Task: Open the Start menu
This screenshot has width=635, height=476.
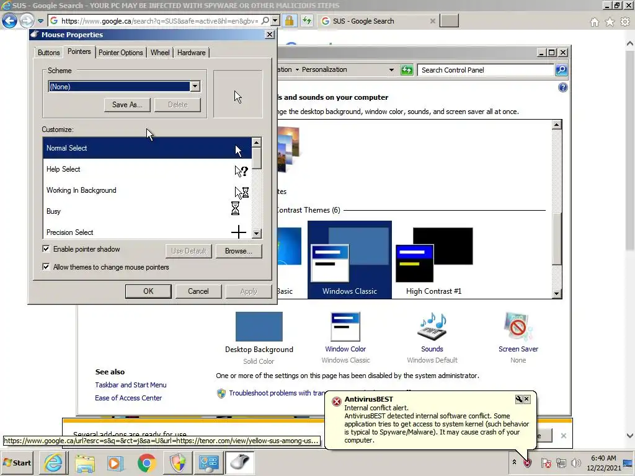Action: pos(17,462)
